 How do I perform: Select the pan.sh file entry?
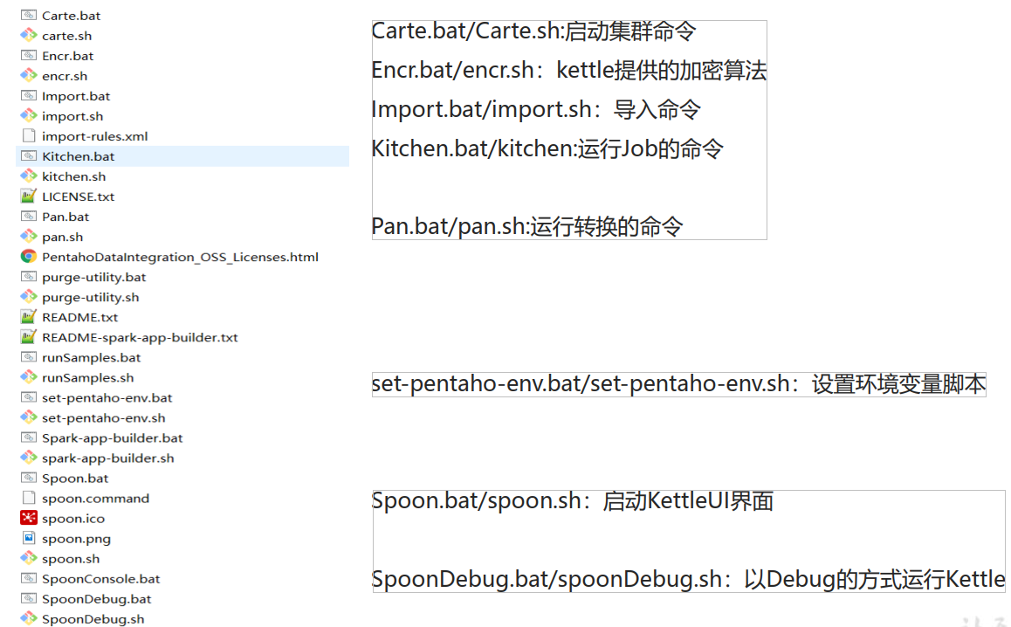(57, 236)
